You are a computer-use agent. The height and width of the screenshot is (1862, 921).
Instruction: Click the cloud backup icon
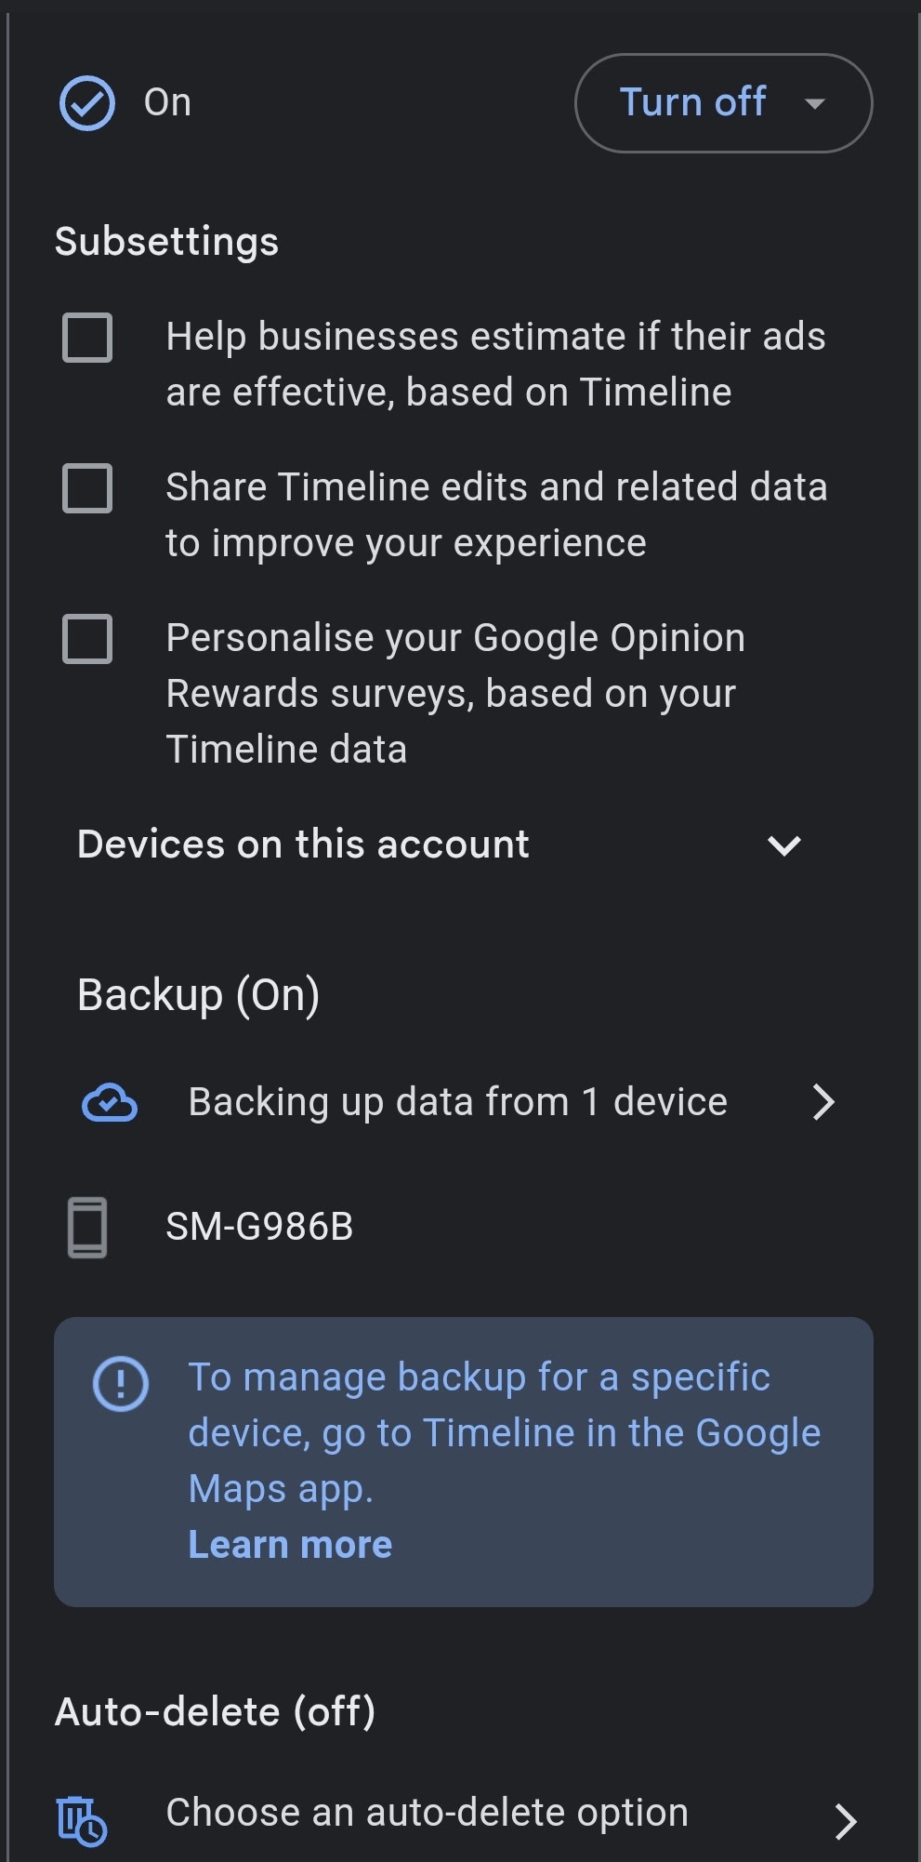click(x=110, y=1103)
